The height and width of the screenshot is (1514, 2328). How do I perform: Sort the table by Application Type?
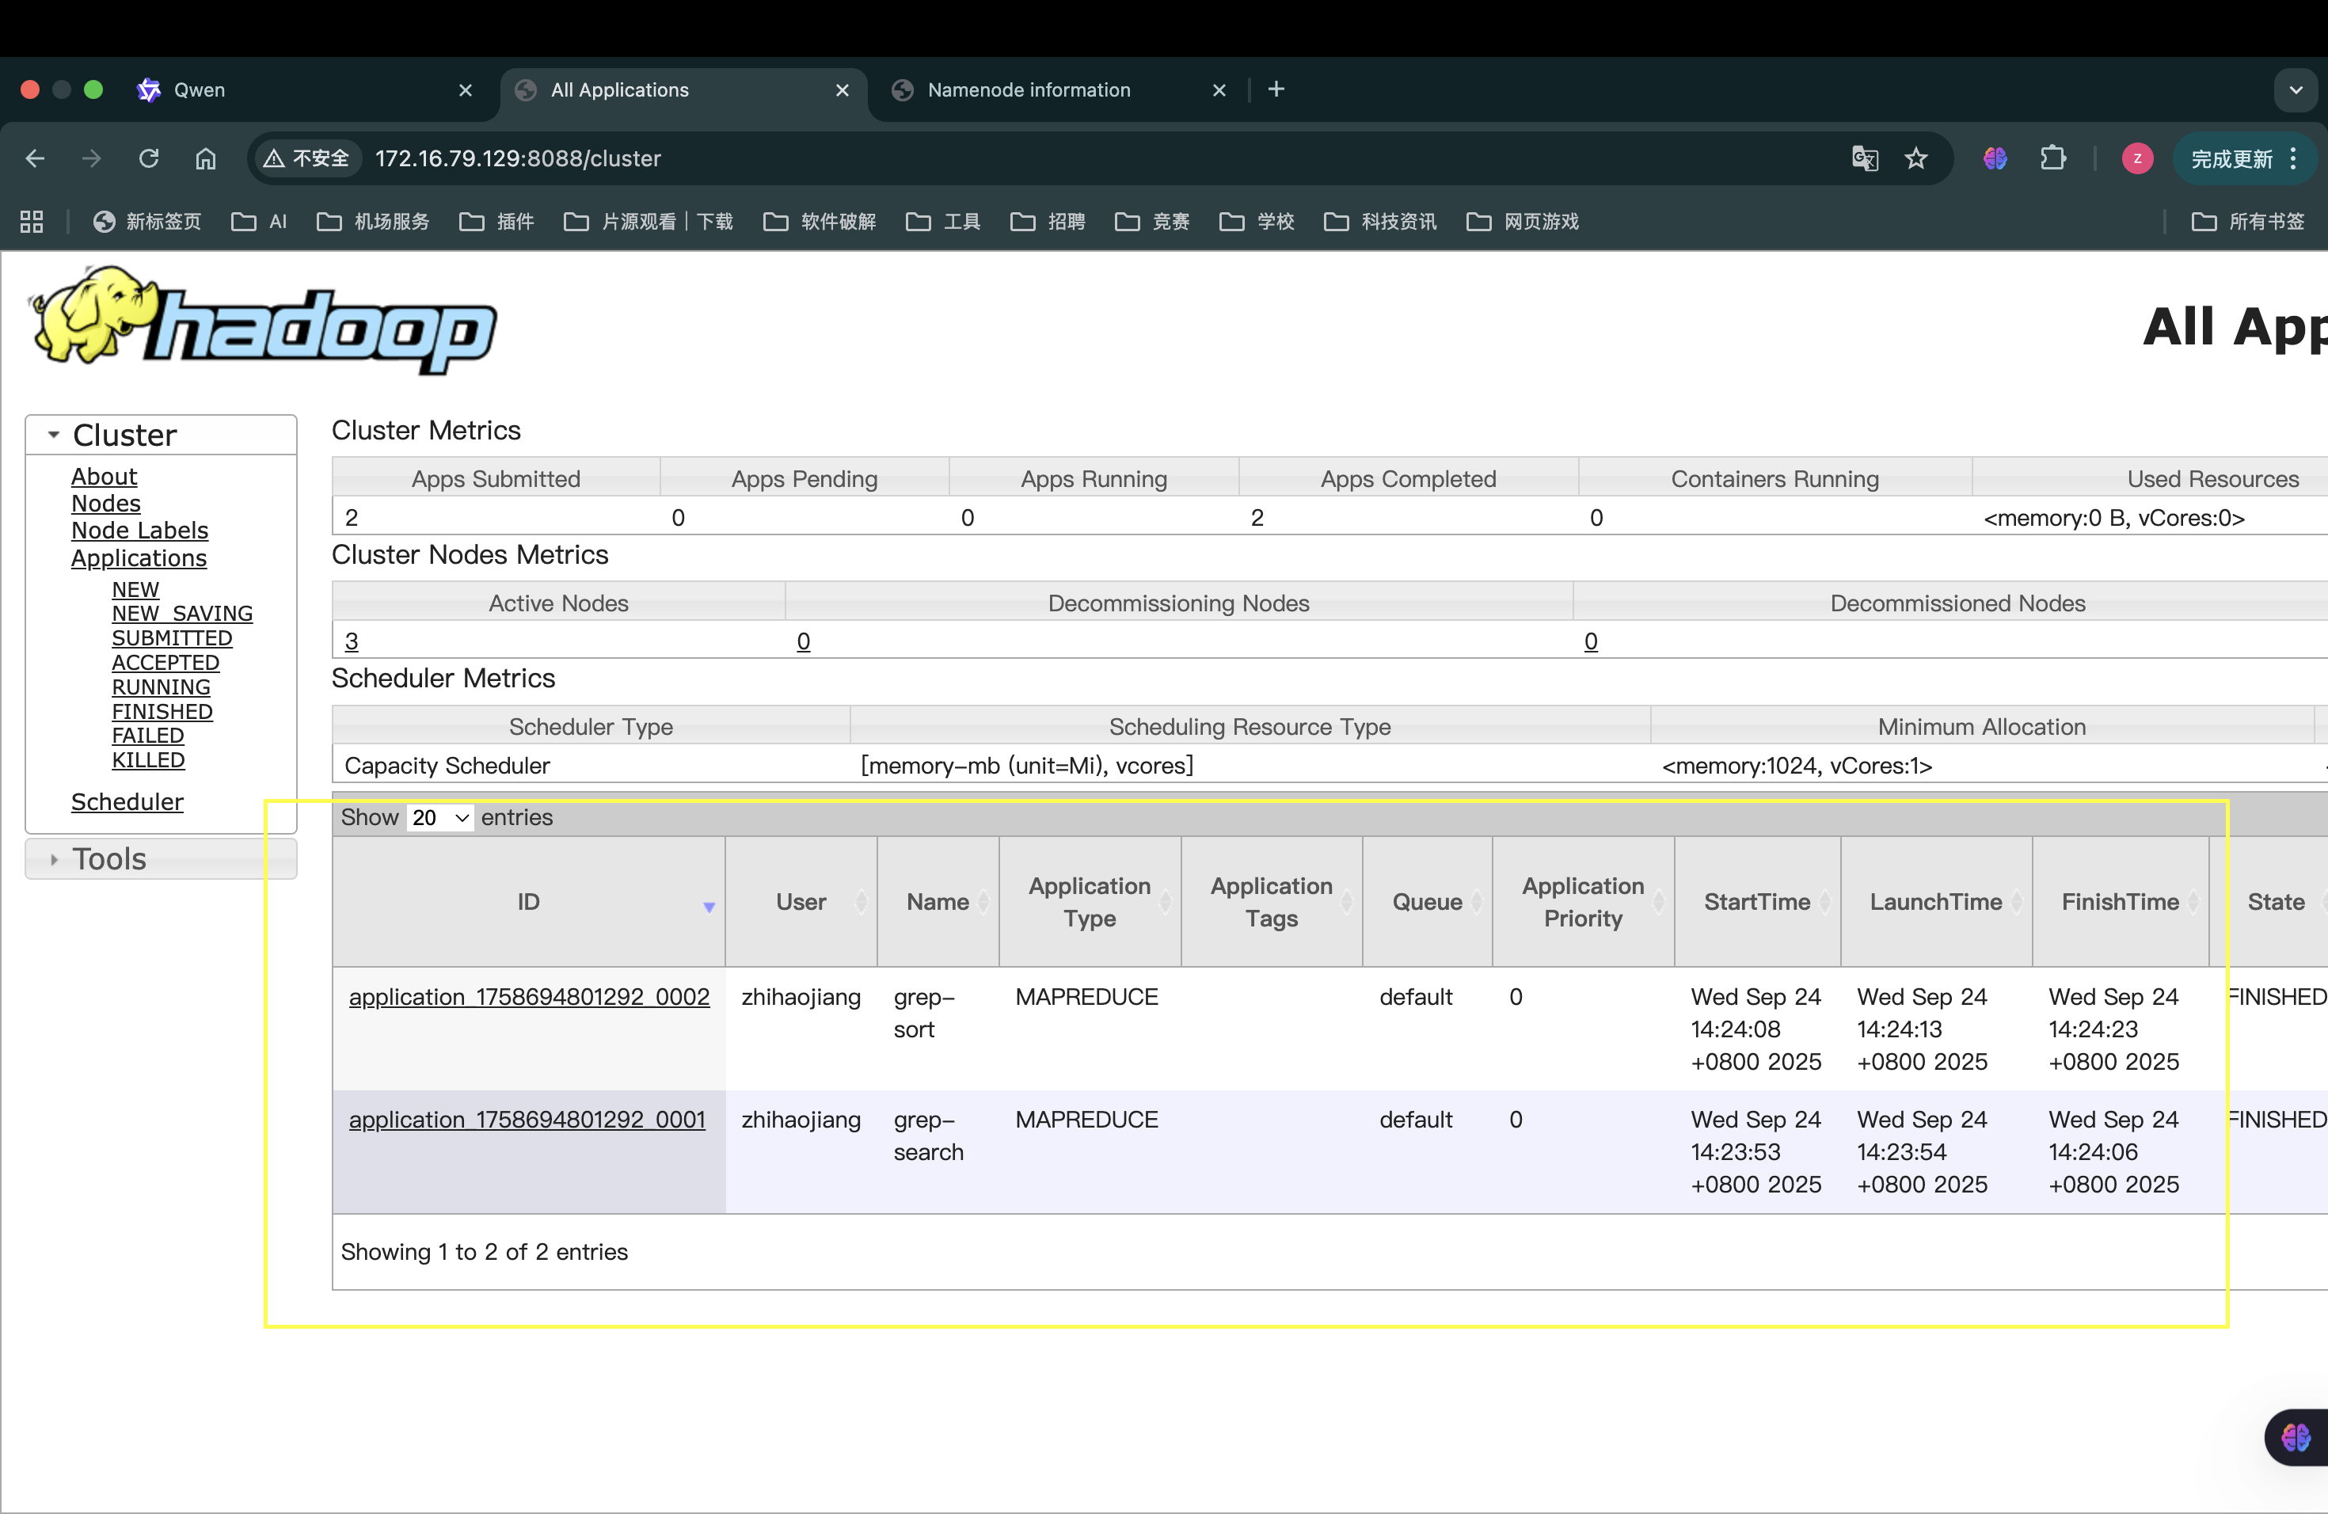tap(1090, 902)
